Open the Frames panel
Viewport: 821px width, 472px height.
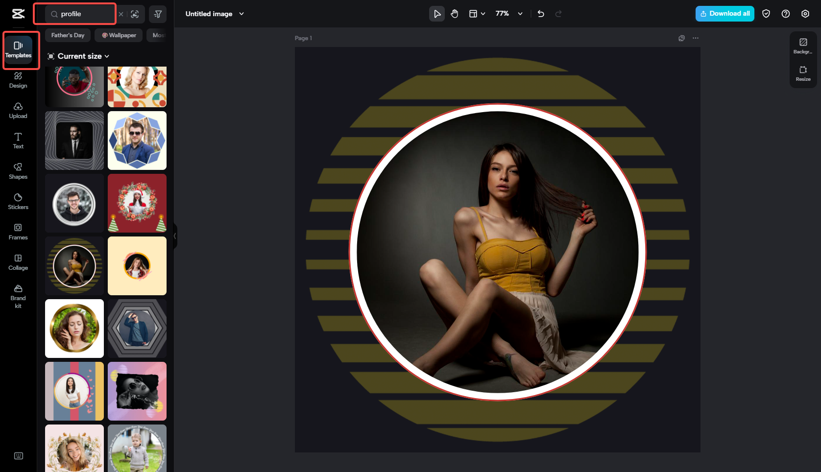pos(18,232)
